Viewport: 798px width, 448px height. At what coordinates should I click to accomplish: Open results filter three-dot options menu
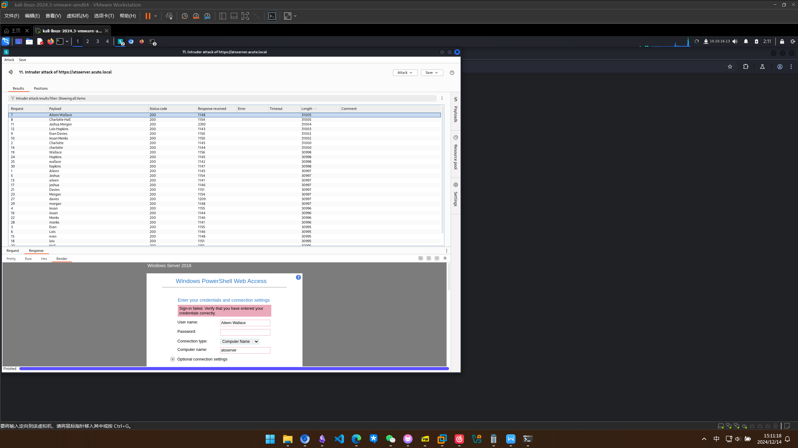point(442,98)
